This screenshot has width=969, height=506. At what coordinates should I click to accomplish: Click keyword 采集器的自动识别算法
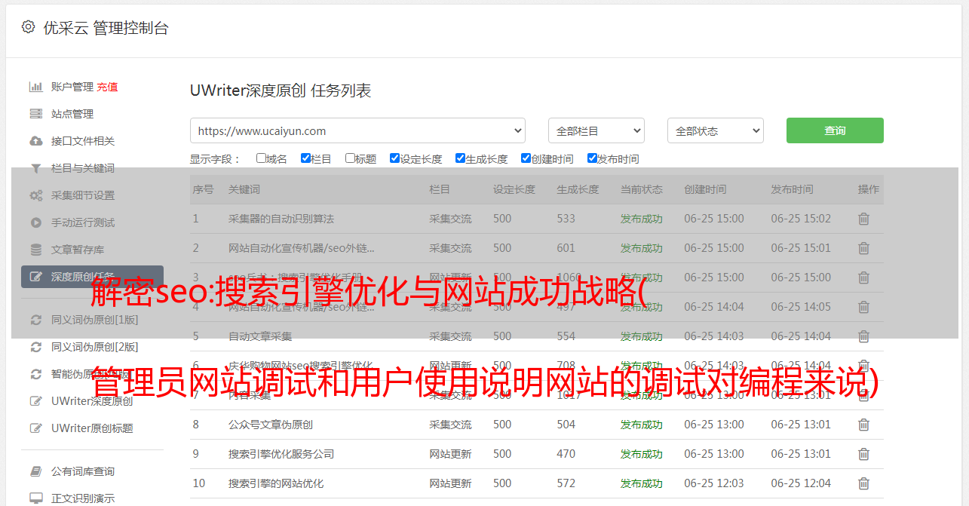click(x=281, y=219)
